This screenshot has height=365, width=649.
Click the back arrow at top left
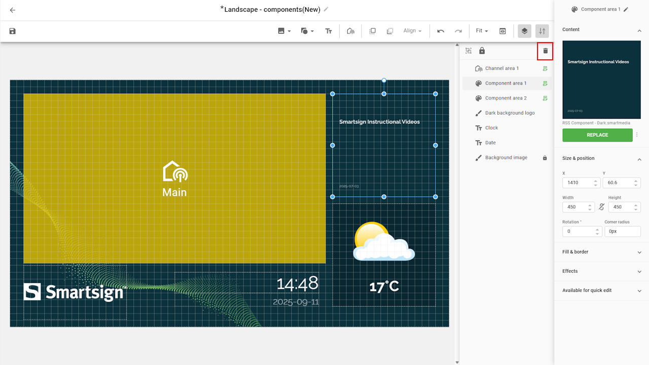tap(13, 10)
